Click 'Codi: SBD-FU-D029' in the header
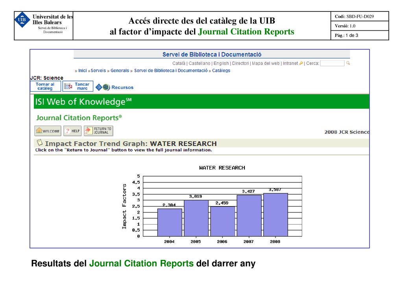The width and height of the screenshot is (403, 302). coord(354,17)
